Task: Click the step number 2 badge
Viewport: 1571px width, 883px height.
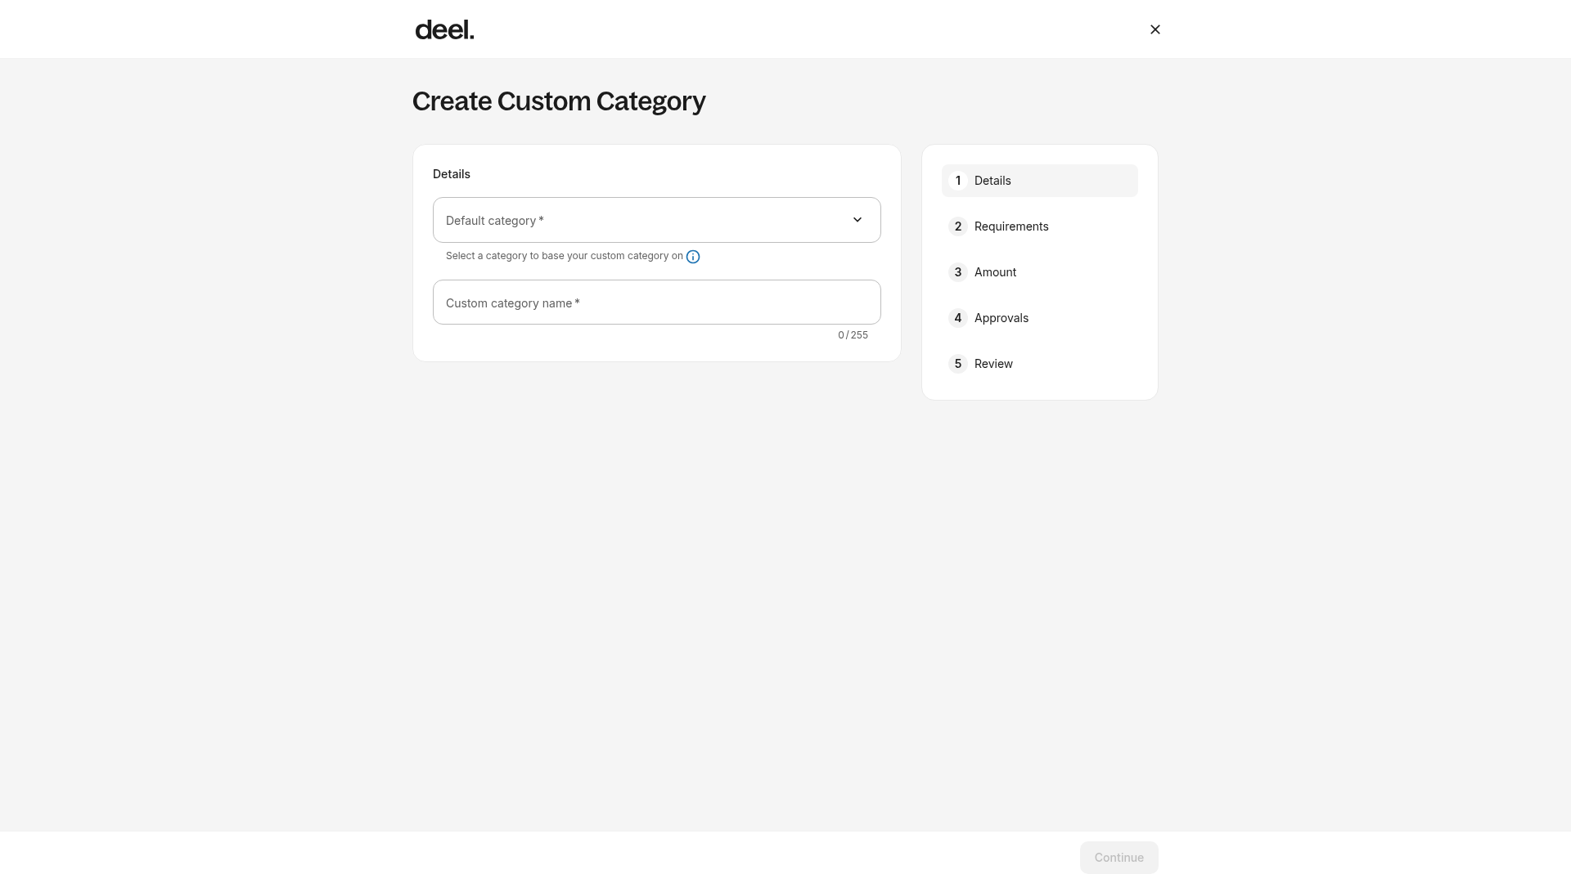Action: (x=958, y=226)
